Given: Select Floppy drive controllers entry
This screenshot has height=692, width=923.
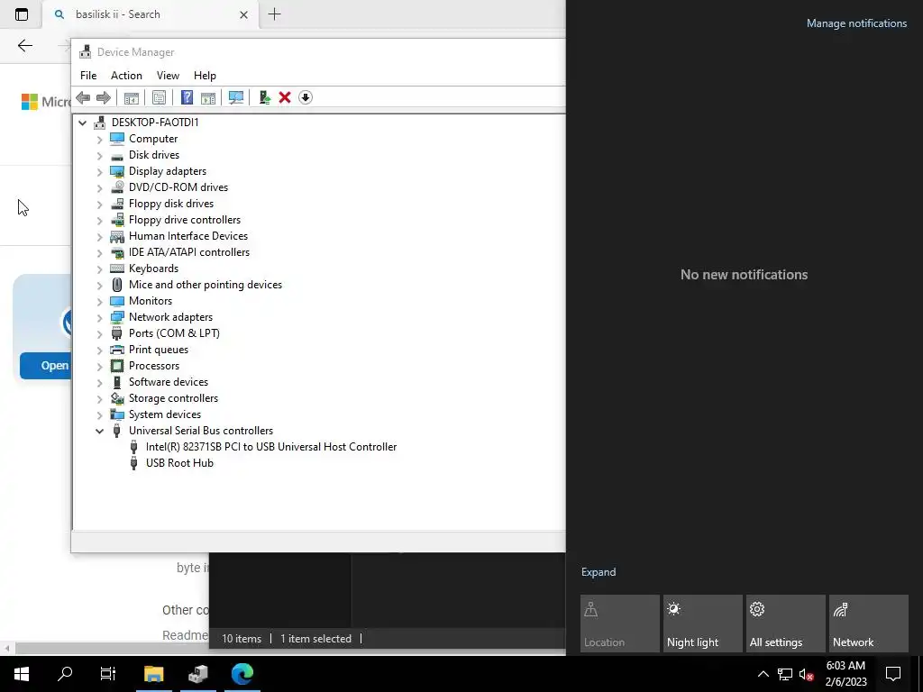Looking at the screenshot, I should click(185, 220).
